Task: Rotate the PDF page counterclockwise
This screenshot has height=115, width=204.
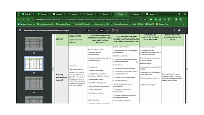Action: click(x=117, y=30)
